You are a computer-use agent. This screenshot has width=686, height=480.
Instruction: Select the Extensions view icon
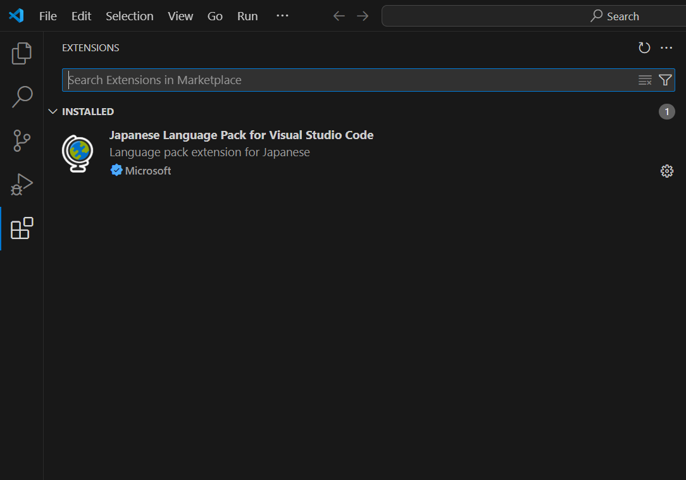coord(22,228)
